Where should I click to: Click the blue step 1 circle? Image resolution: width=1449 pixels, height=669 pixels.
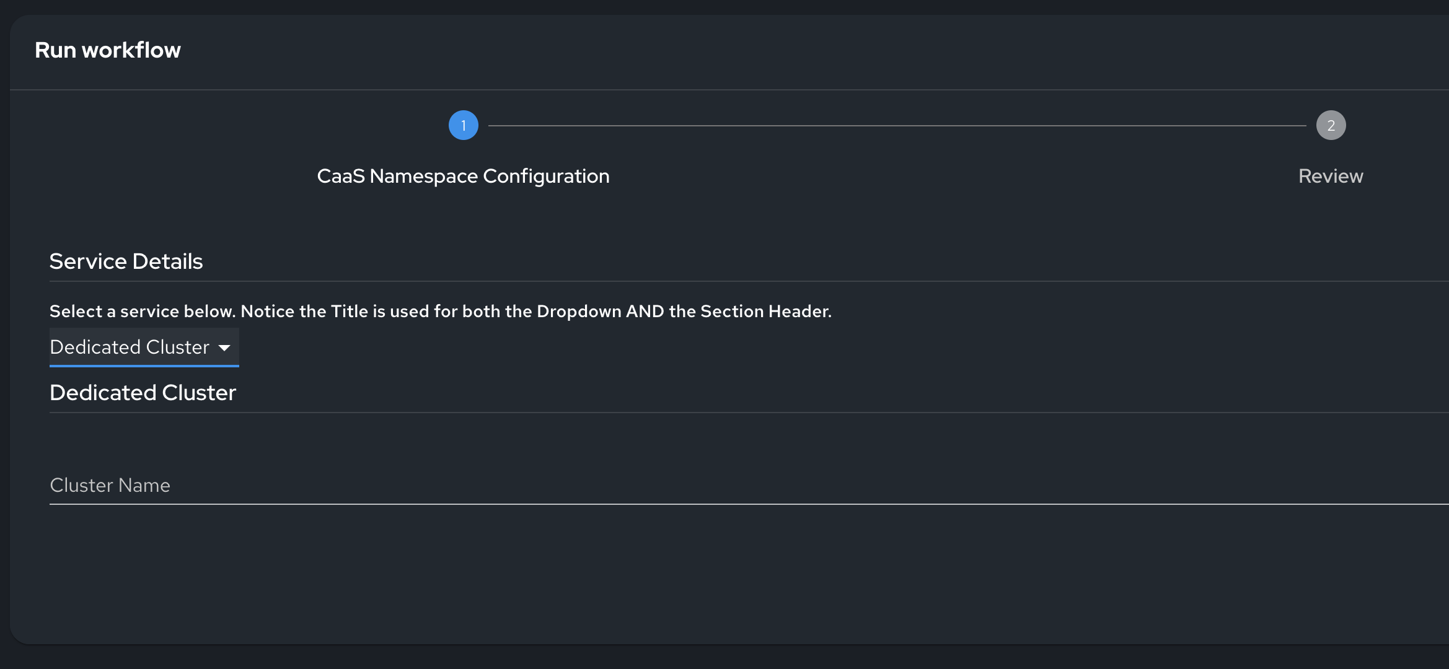tap(463, 125)
